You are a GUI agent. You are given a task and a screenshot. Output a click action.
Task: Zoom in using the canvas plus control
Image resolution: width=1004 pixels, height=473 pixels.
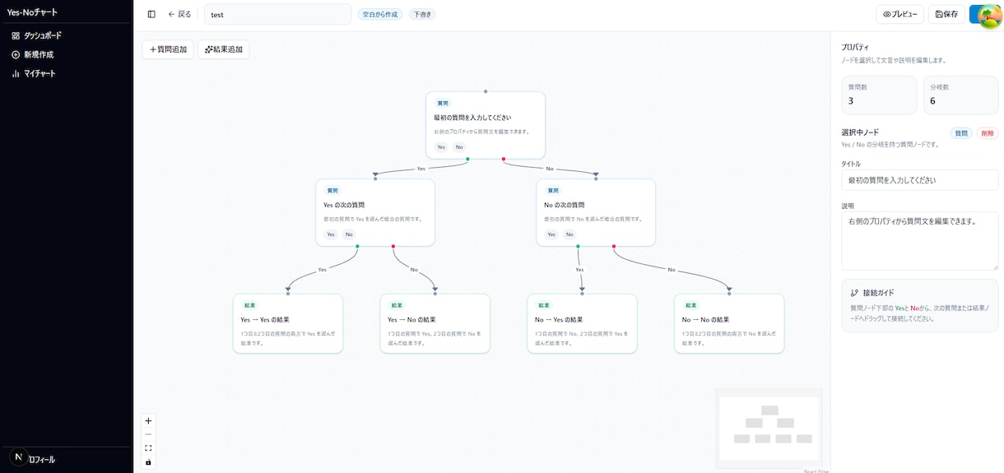pyautogui.click(x=148, y=420)
